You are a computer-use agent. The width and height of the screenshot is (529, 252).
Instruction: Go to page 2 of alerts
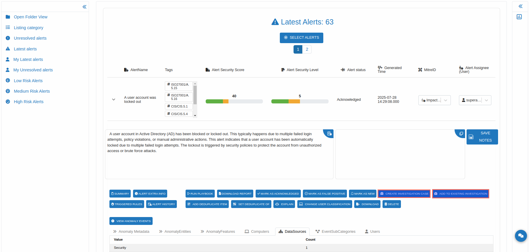pos(307,50)
